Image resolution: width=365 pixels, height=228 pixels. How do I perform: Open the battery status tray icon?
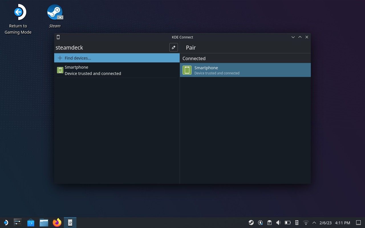point(288,223)
